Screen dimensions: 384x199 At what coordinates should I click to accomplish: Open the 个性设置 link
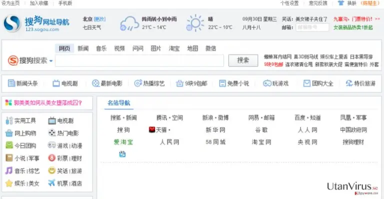[289, 3]
